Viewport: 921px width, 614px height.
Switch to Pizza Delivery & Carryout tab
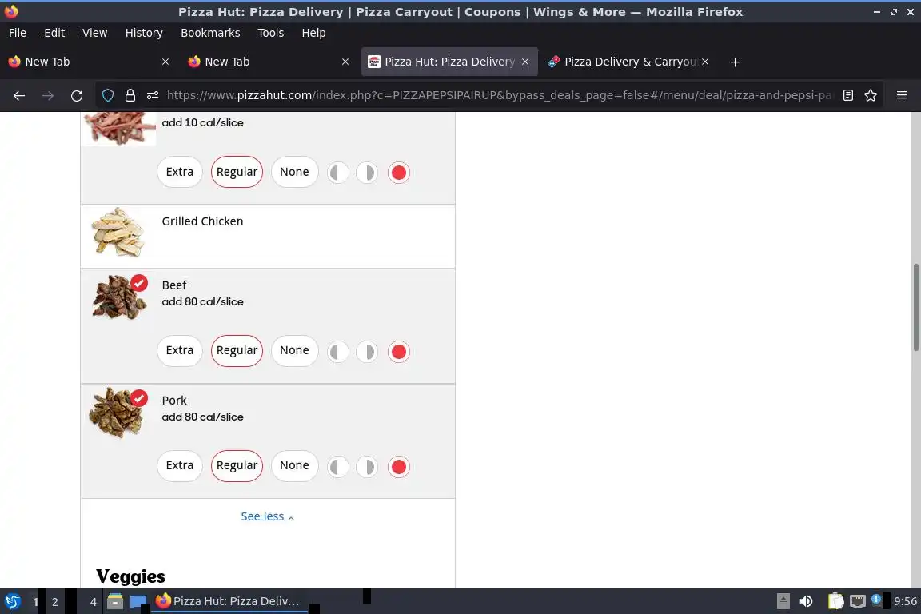point(628,62)
